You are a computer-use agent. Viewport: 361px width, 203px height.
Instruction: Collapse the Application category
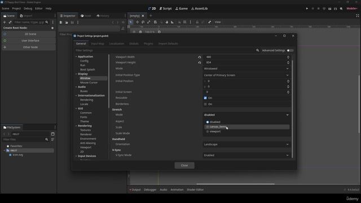[x=76, y=56]
